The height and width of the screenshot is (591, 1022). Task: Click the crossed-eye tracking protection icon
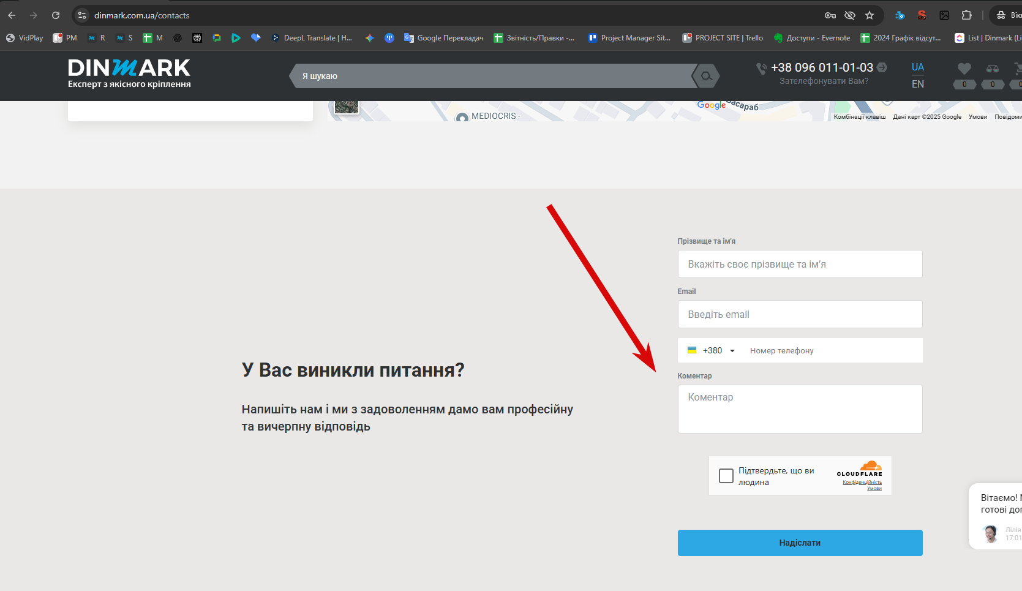tap(850, 15)
